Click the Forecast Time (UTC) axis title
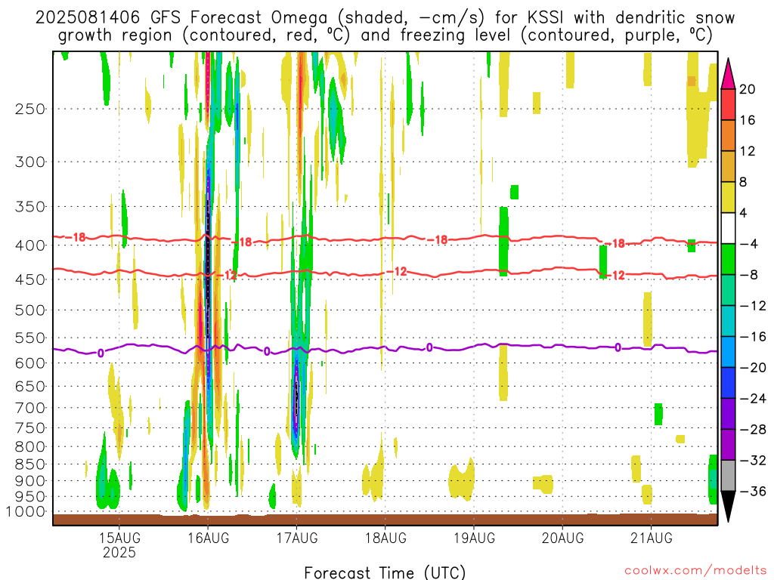Viewport: 774px width, 580px height. [x=385, y=572]
